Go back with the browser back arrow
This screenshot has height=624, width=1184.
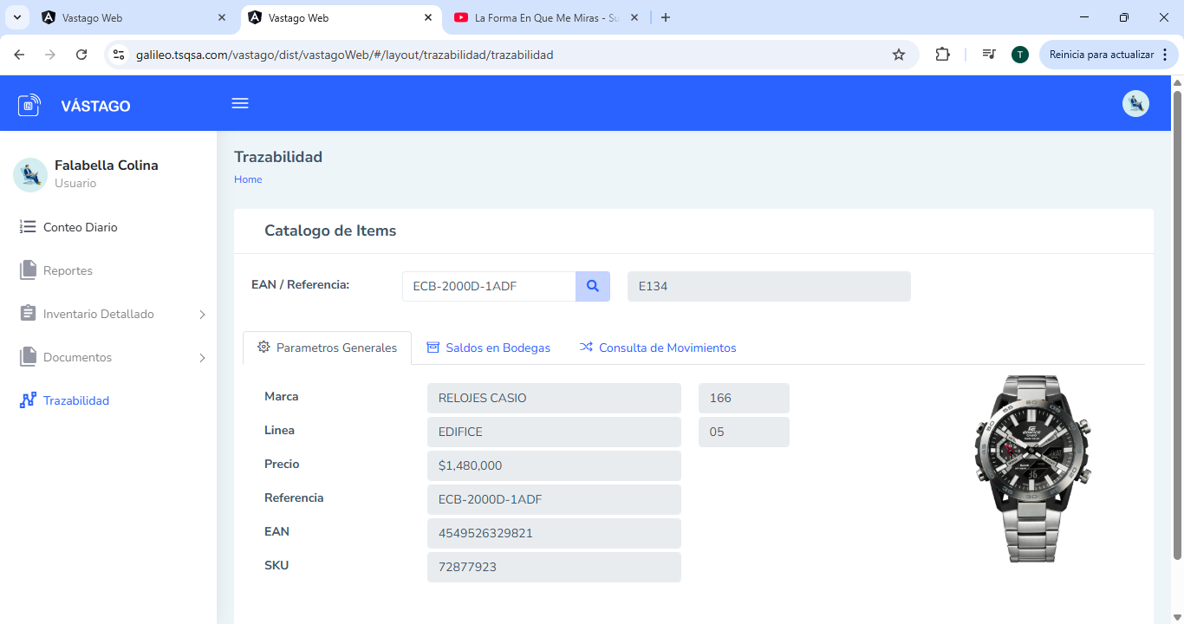[19, 55]
